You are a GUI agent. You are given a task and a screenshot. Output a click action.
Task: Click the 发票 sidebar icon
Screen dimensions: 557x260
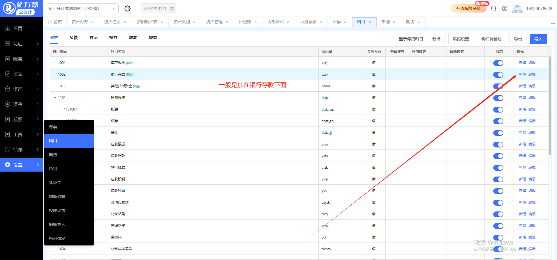click(8, 119)
